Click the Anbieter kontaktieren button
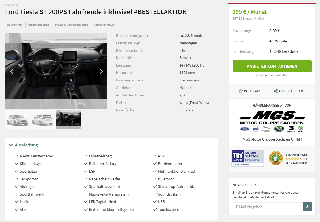The height and width of the screenshot is (222, 320). pos(272,66)
